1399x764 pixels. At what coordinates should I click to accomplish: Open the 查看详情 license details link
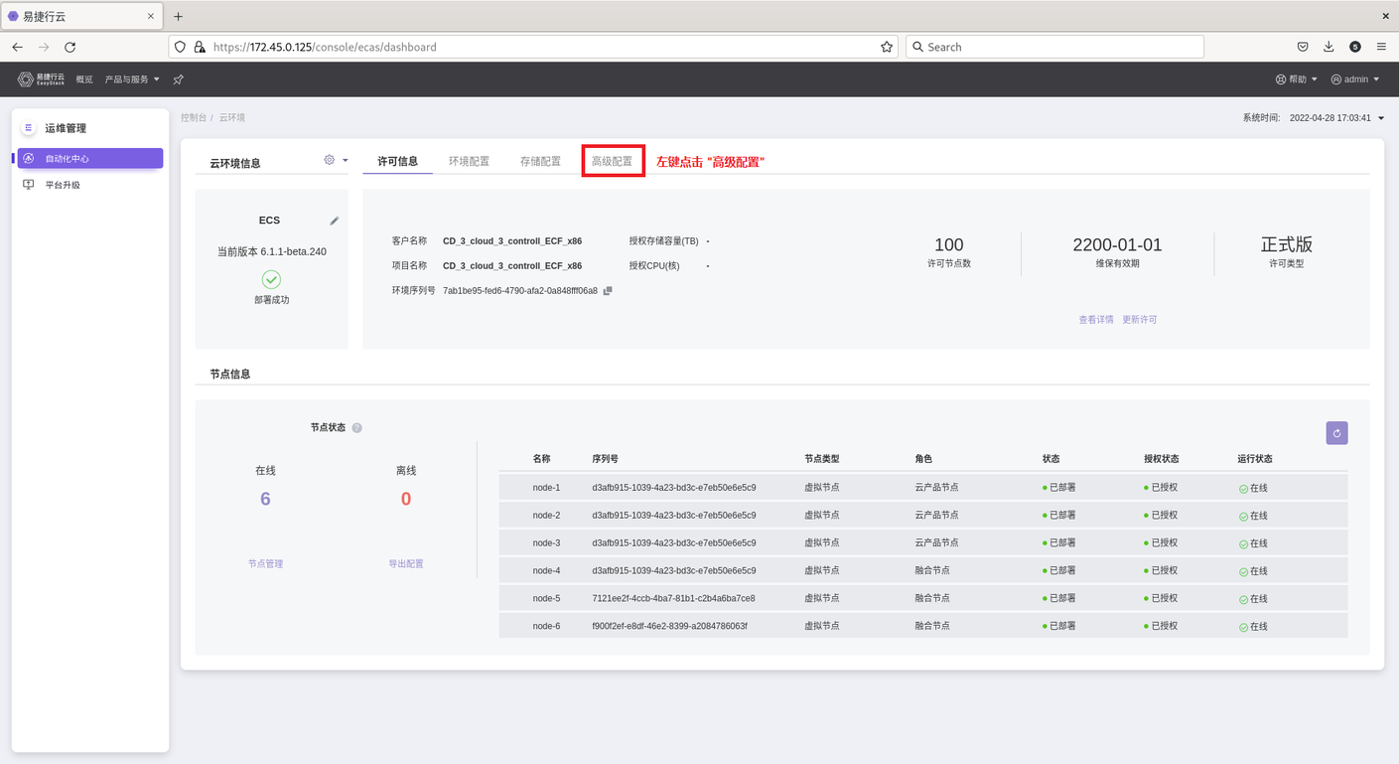1096,320
